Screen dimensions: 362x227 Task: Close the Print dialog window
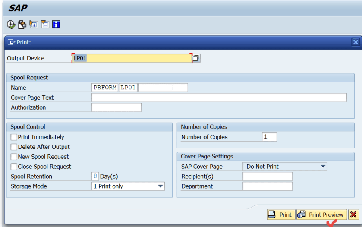point(356,42)
